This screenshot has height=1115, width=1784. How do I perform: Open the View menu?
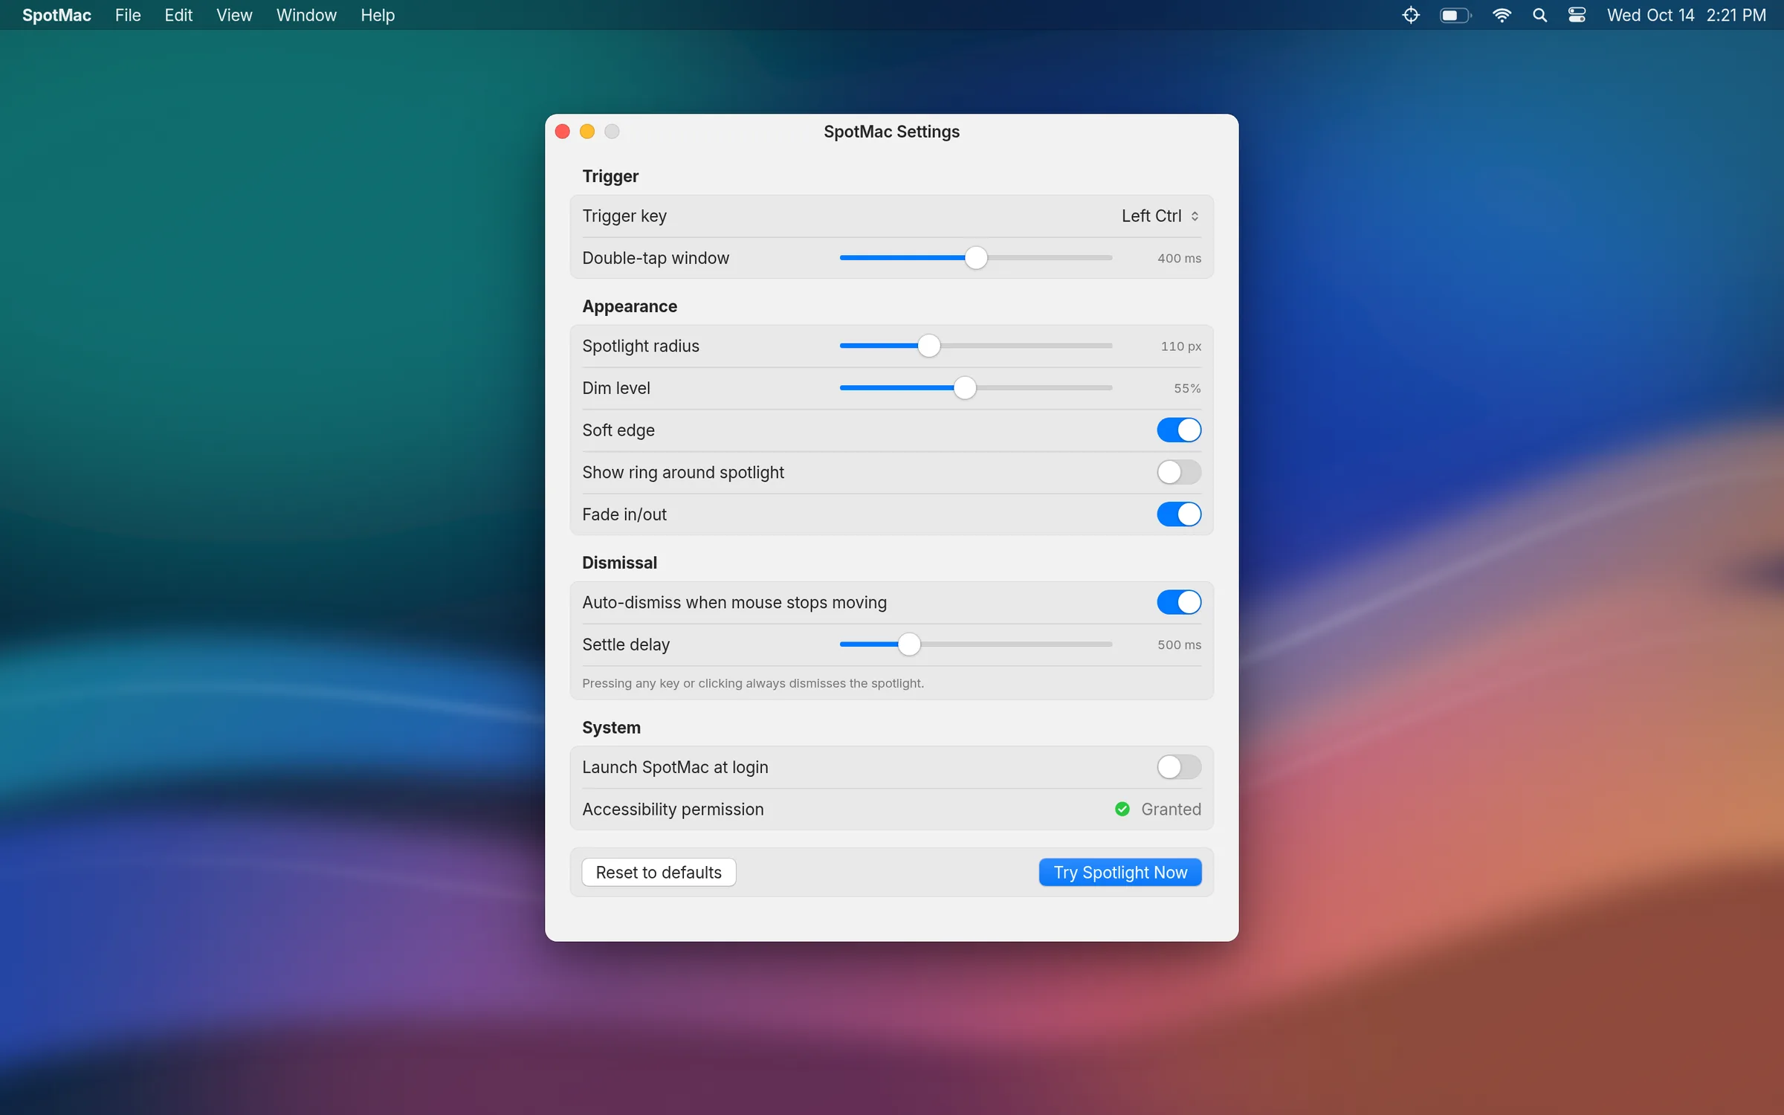(x=234, y=15)
